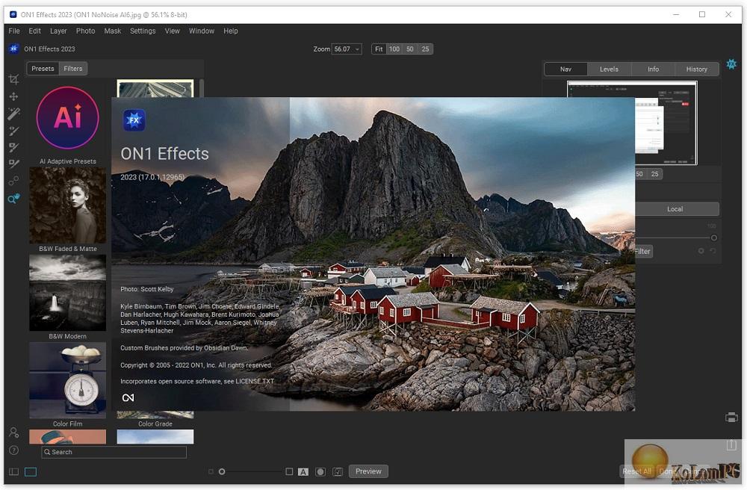
Task: Adjust the opacity slider handle in right panel
Action: 713,238
